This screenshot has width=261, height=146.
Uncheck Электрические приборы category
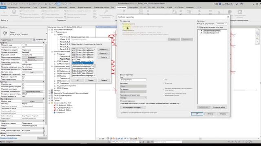pos(201,31)
